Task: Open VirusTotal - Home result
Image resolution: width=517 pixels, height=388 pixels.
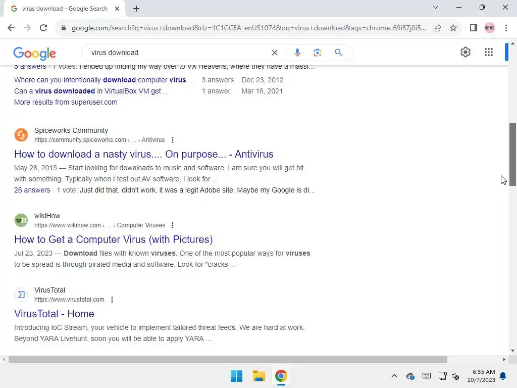Action: tap(54, 314)
